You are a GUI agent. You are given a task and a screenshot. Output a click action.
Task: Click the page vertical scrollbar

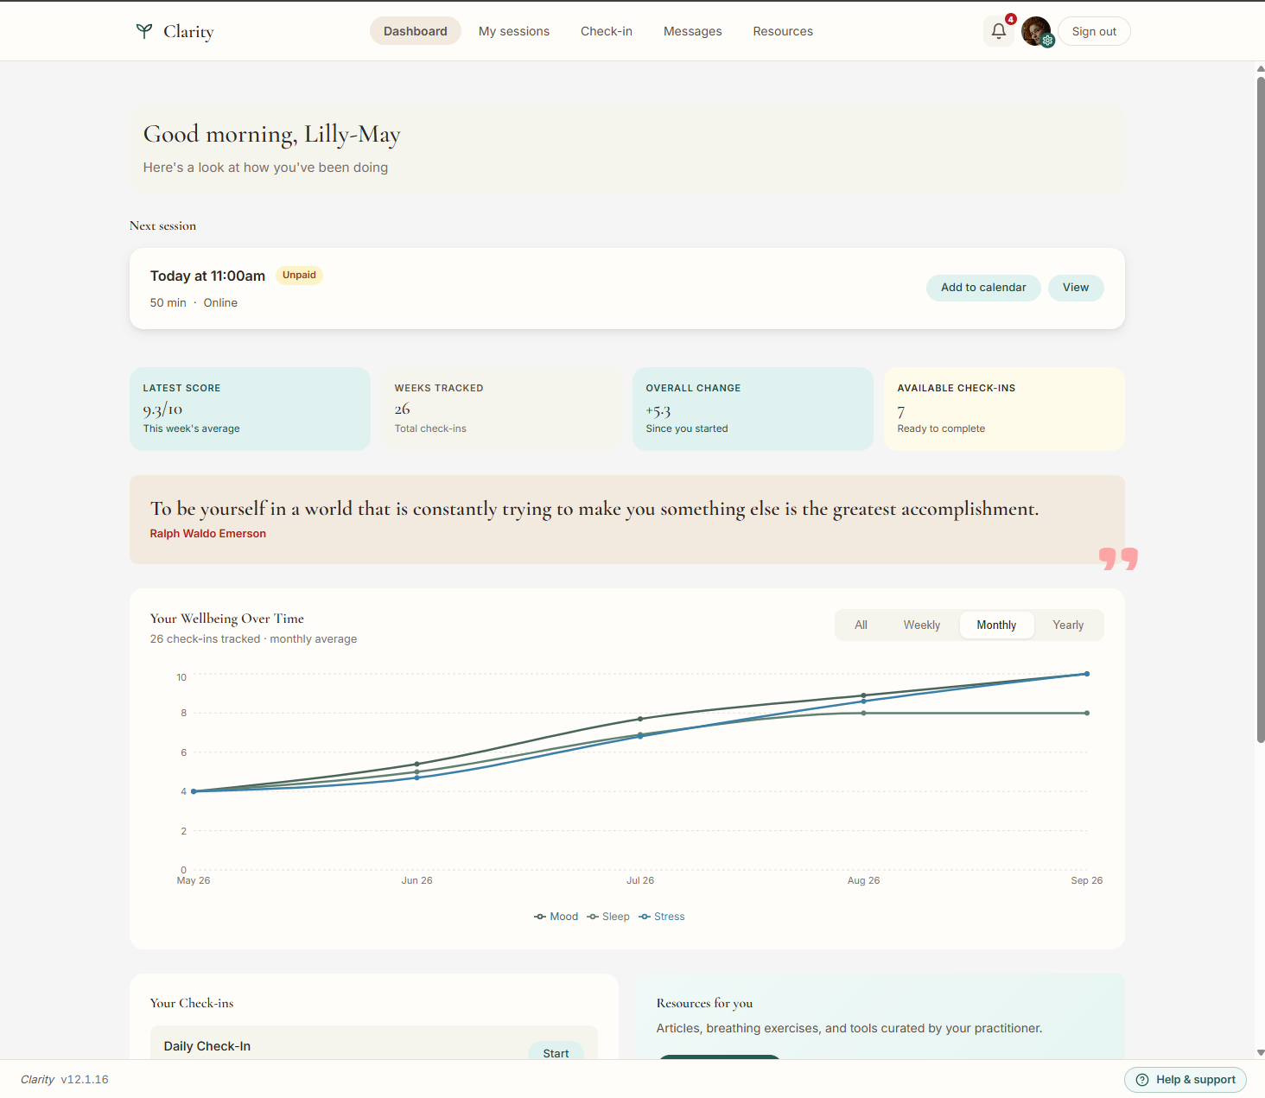point(1261,409)
